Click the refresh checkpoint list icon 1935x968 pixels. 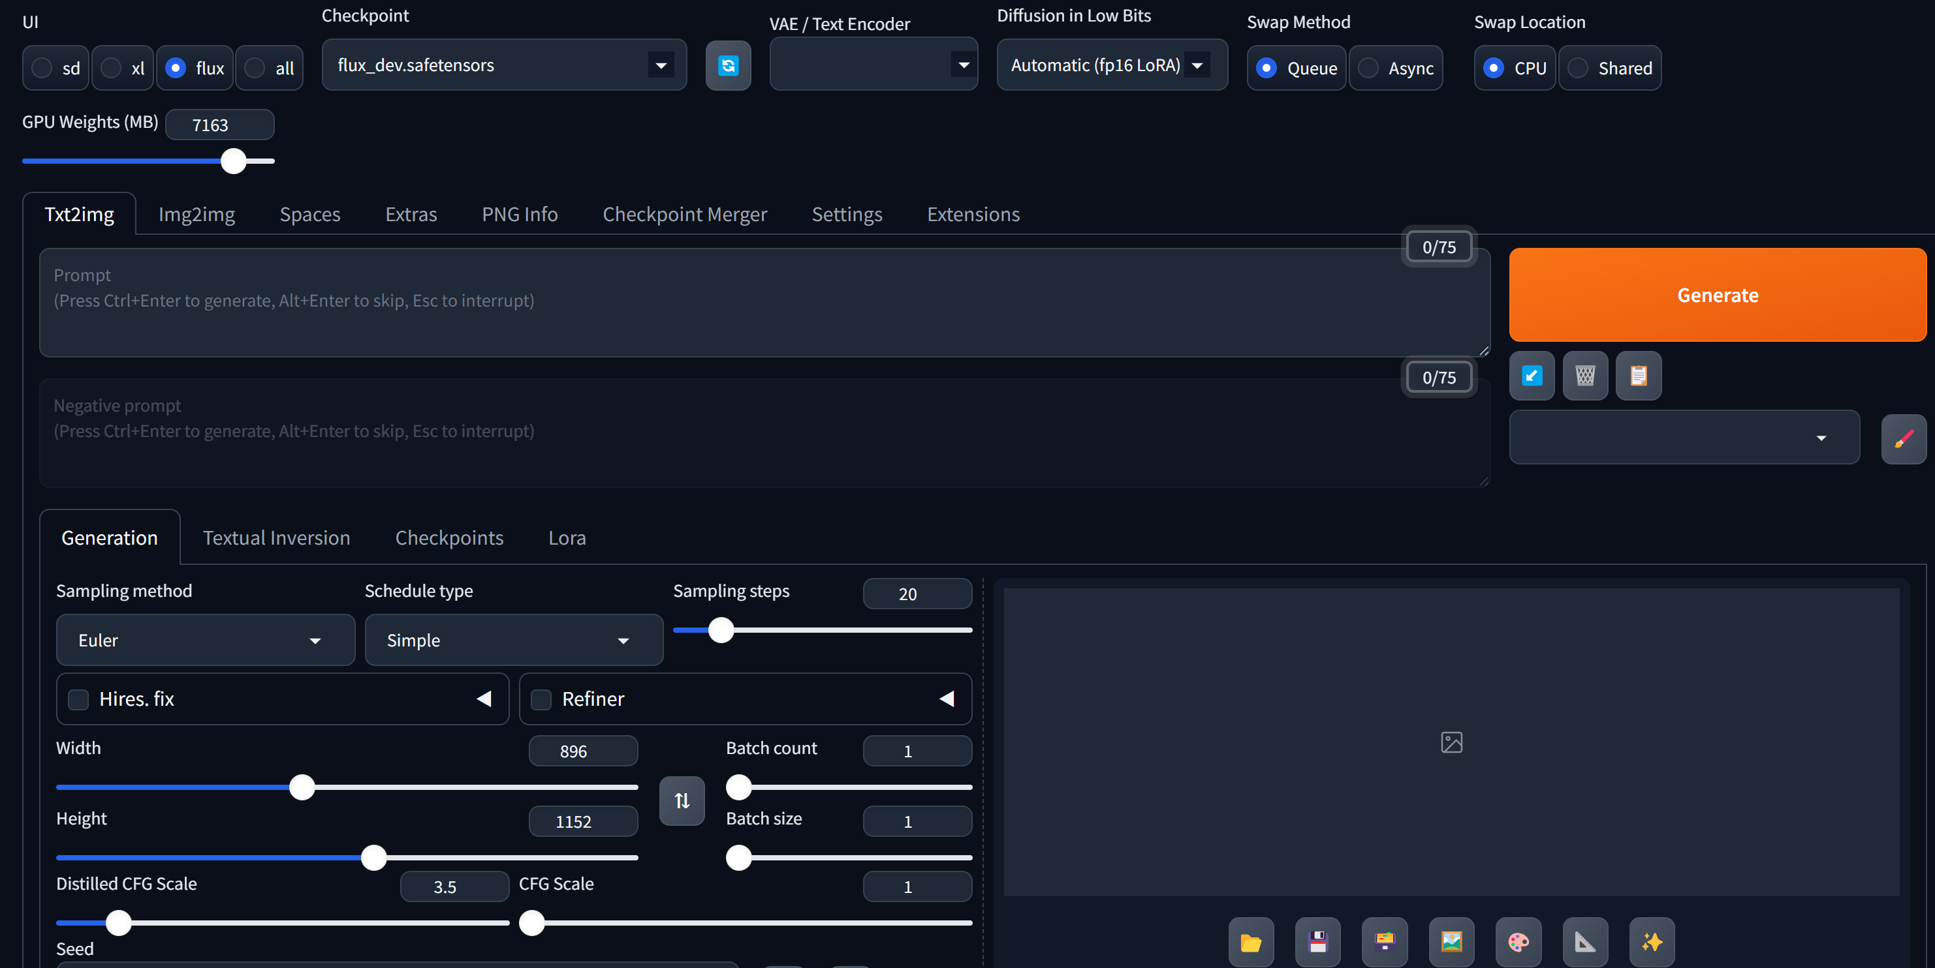pyautogui.click(x=727, y=66)
